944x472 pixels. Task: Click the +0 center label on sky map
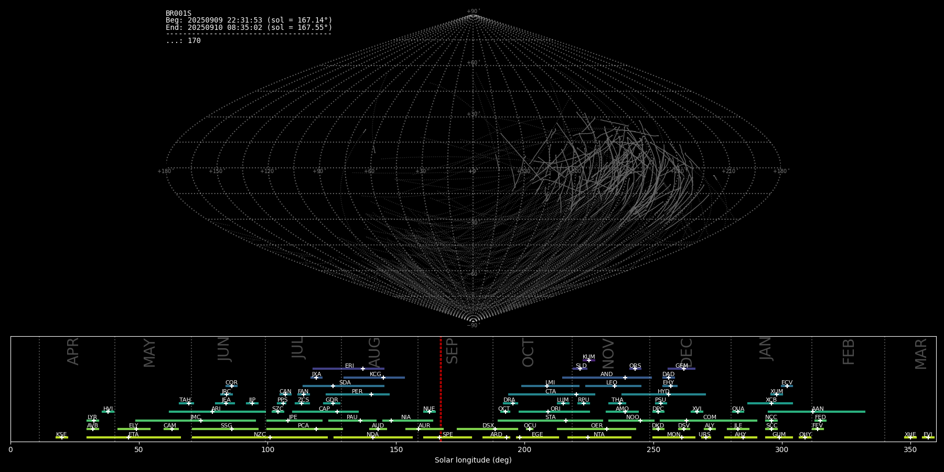(473, 171)
